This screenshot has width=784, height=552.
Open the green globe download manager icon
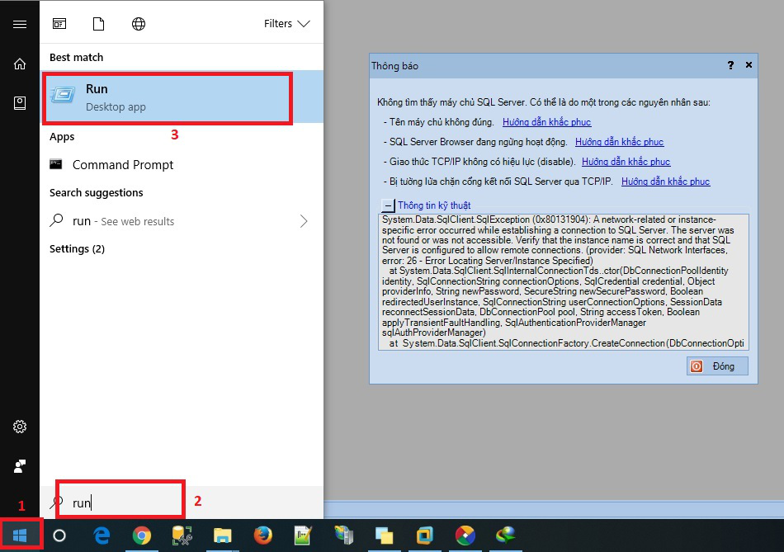tap(506, 535)
